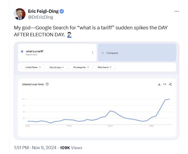Expand the All categories dropdown
The image size is (188, 154).
81,67
